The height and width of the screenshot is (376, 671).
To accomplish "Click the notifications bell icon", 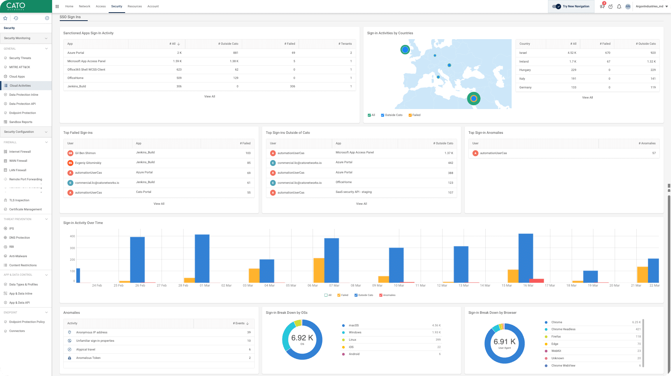I will click(x=619, y=6).
